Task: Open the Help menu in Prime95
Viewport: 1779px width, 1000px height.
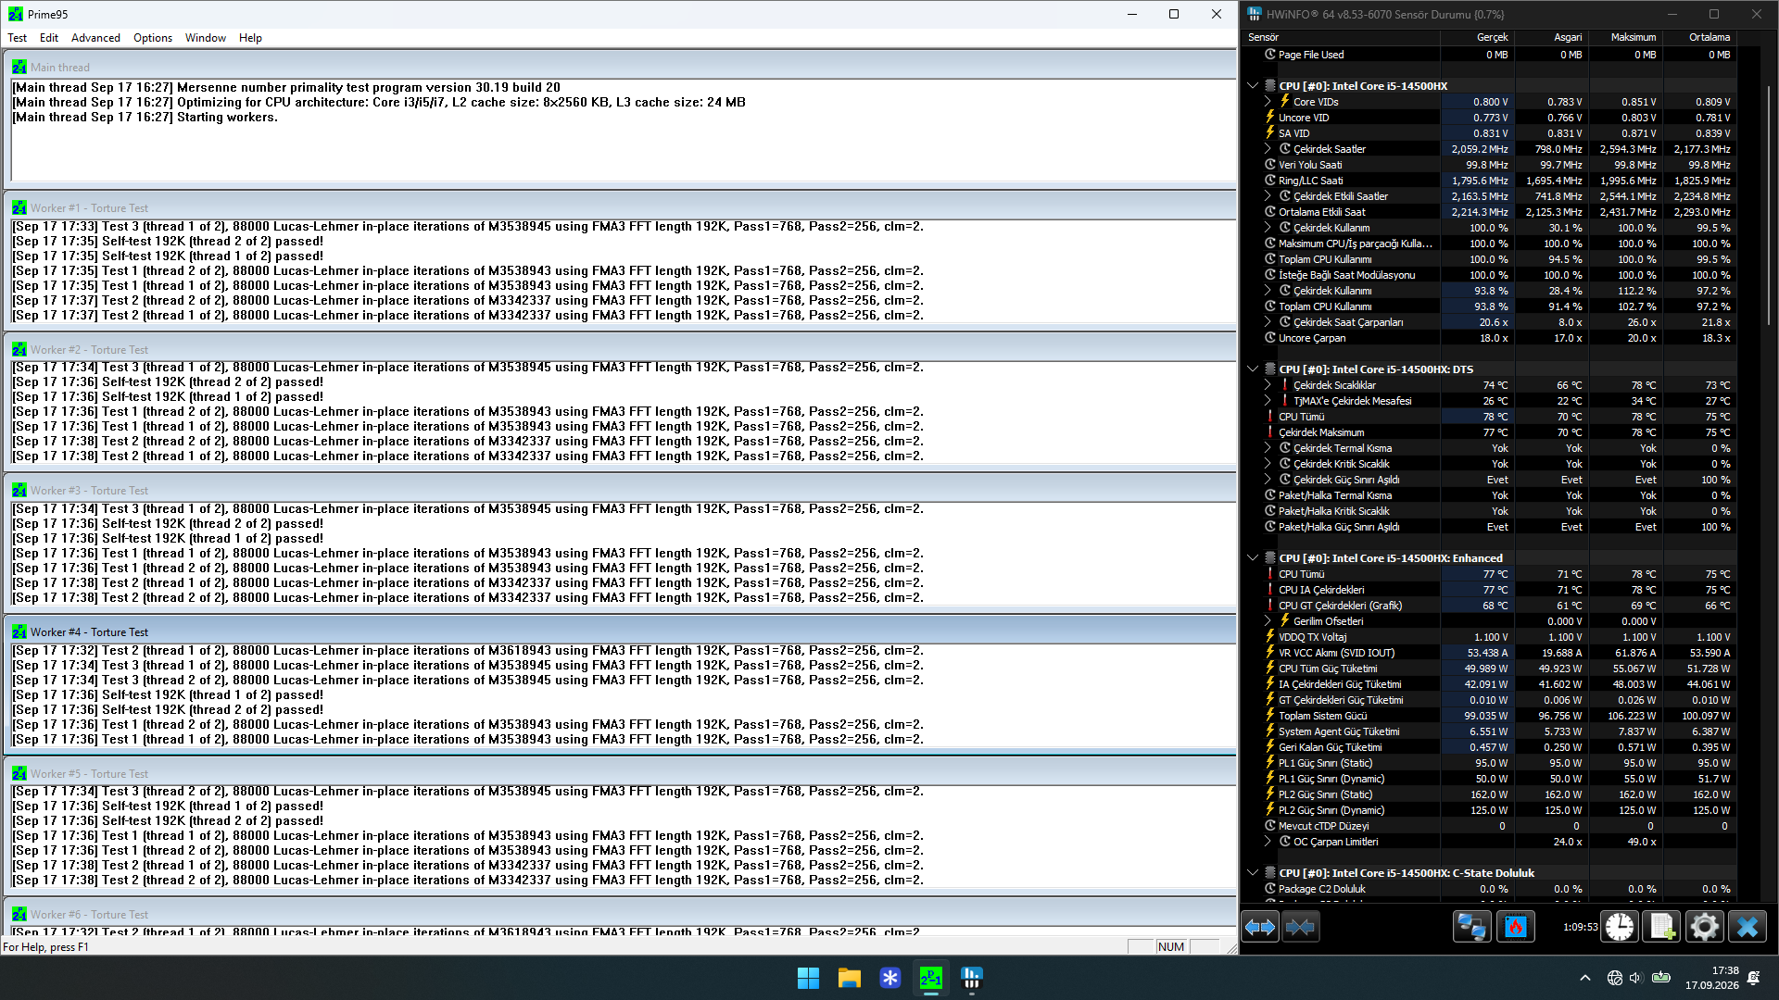Action: 250,38
